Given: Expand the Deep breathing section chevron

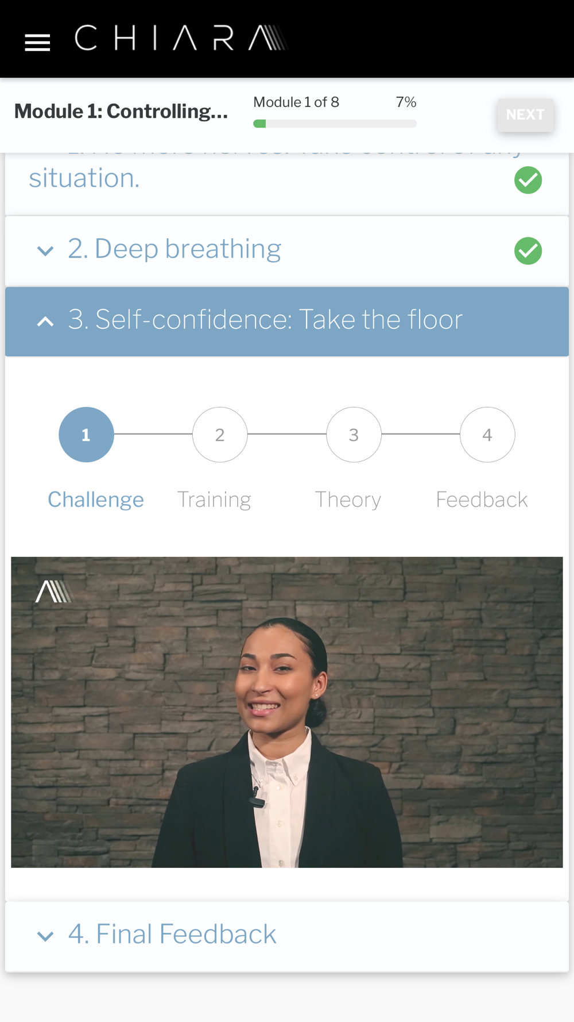Looking at the screenshot, I should click(x=45, y=251).
